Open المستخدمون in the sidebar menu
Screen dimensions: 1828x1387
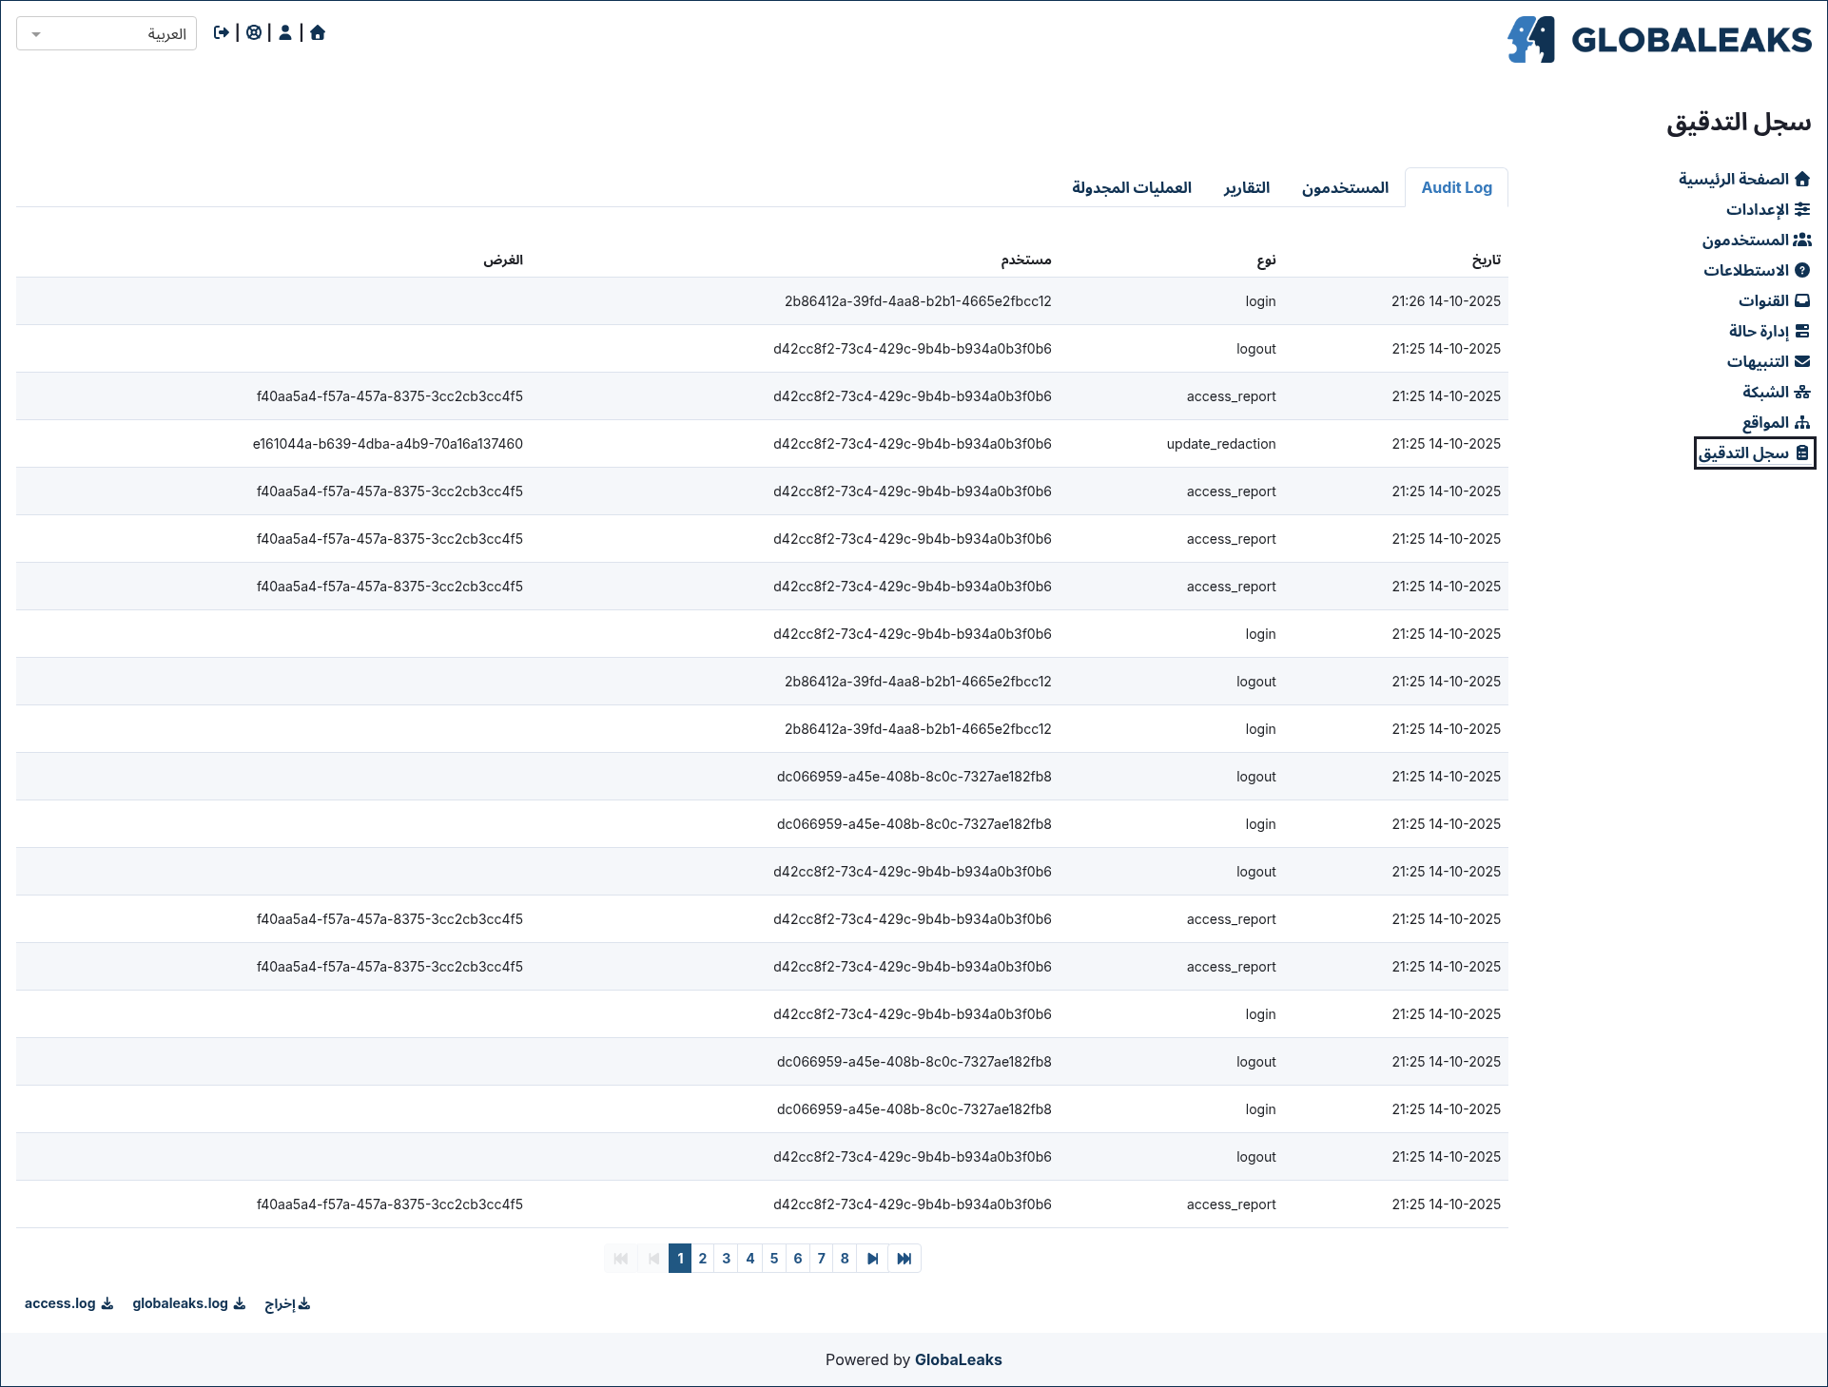click(x=1757, y=240)
